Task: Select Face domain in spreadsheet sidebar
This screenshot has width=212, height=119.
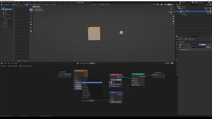Action: pyautogui.click(x=7, y=13)
